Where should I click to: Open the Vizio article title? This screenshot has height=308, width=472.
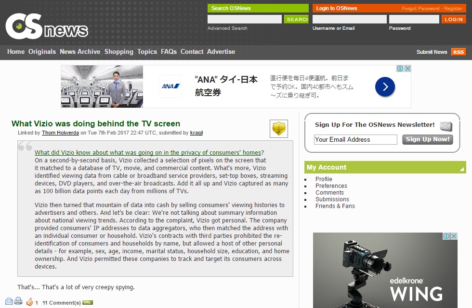96,123
